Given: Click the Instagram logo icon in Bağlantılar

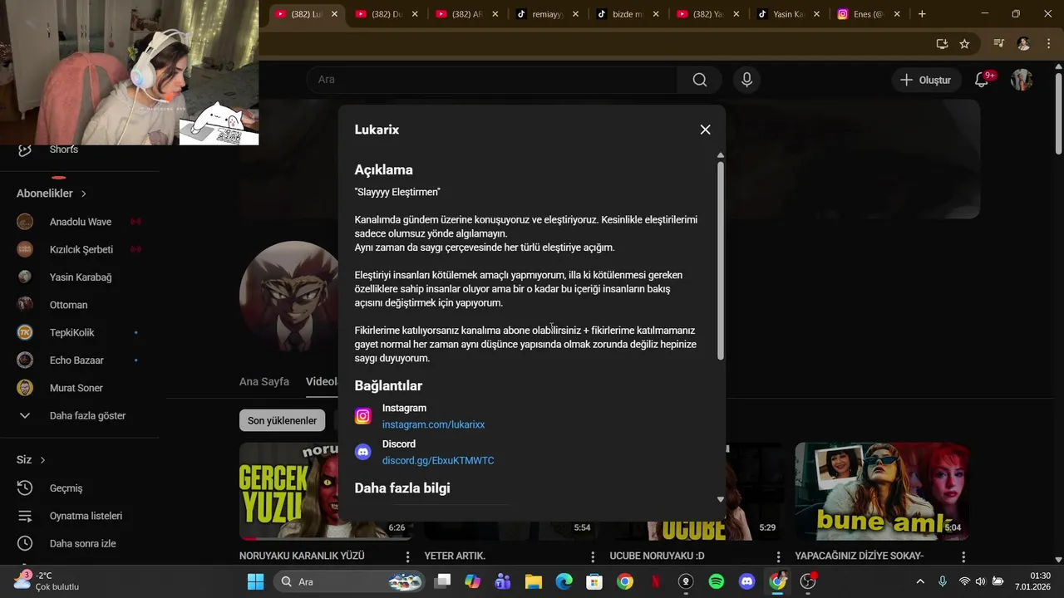Looking at the screenshot, I should click(363, 416).
